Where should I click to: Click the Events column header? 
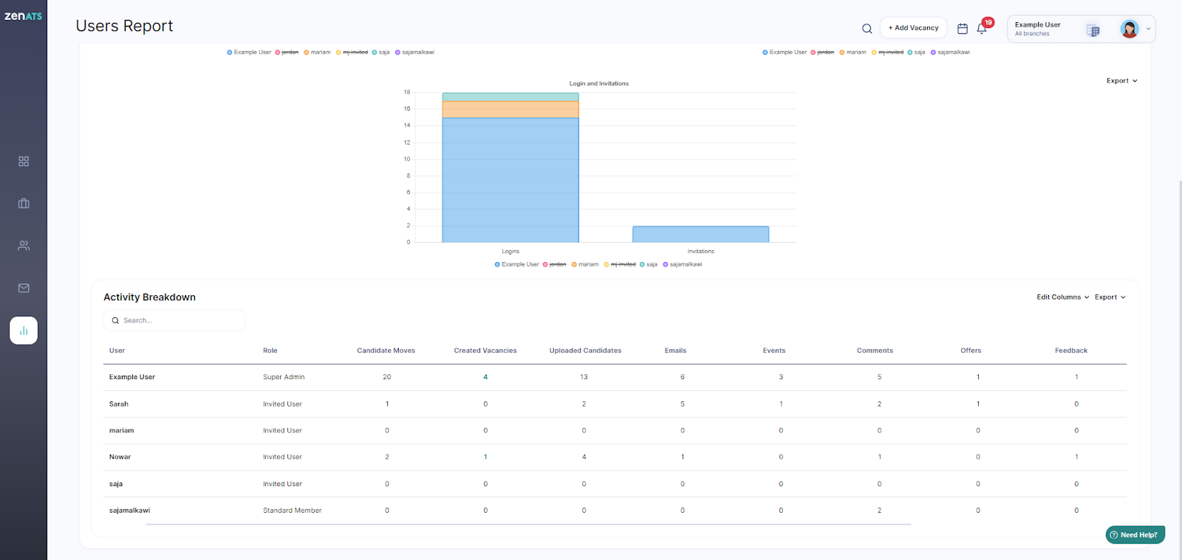tap(774, 350)
